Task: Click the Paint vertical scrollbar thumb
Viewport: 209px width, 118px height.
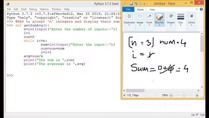Action: point(202,44)
